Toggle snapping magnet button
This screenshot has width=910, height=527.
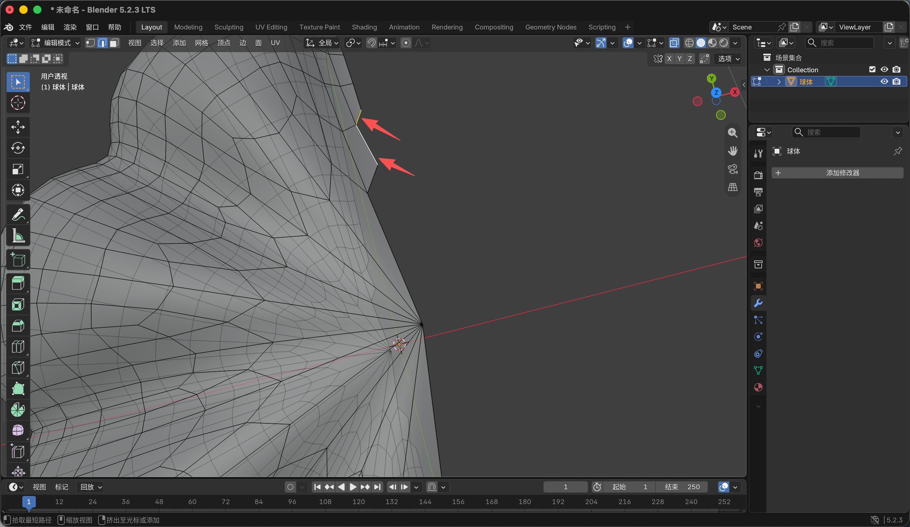coord(371,43)
